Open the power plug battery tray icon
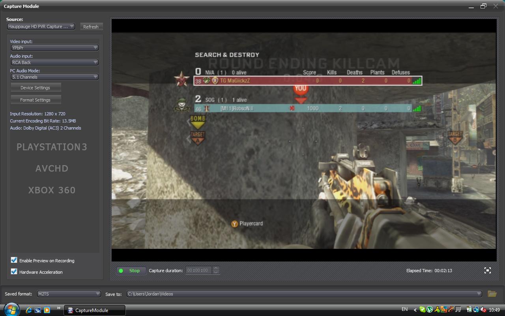Image resolution: width=505 pixels, height=316 pixels. click(469, 310)
